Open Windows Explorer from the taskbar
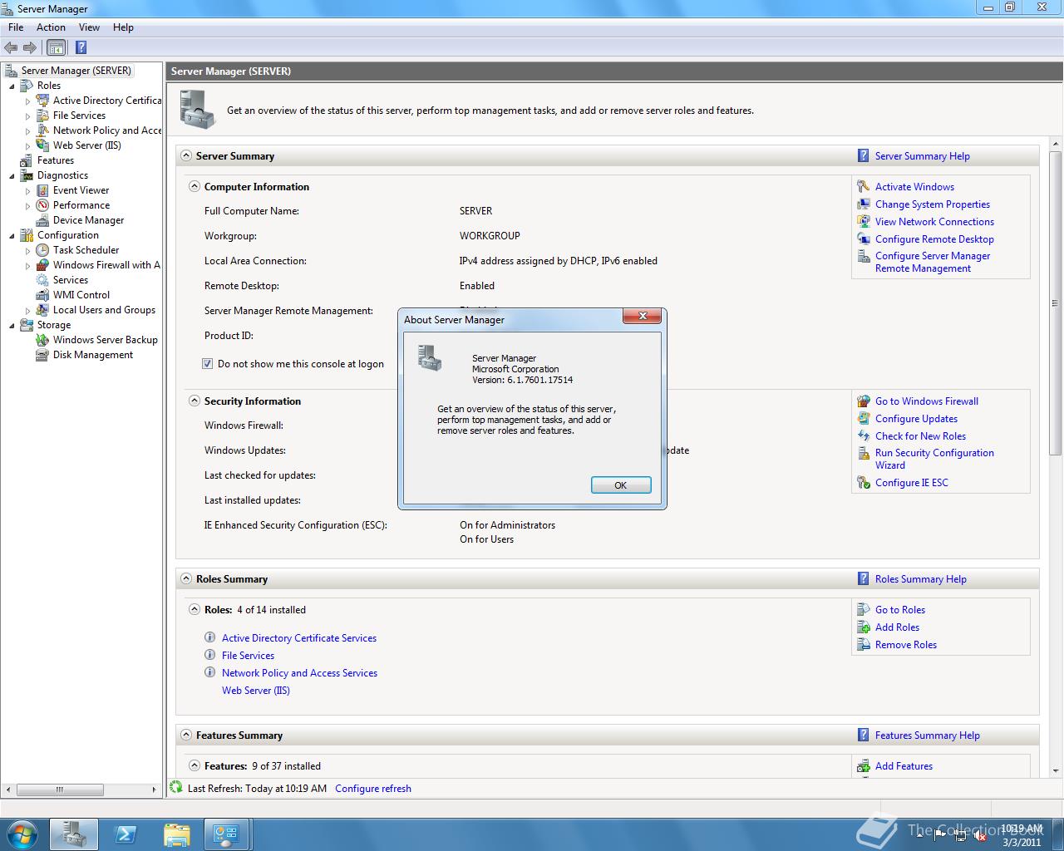This screenshot has height=851, width=1064. click(x=176, y=834)
